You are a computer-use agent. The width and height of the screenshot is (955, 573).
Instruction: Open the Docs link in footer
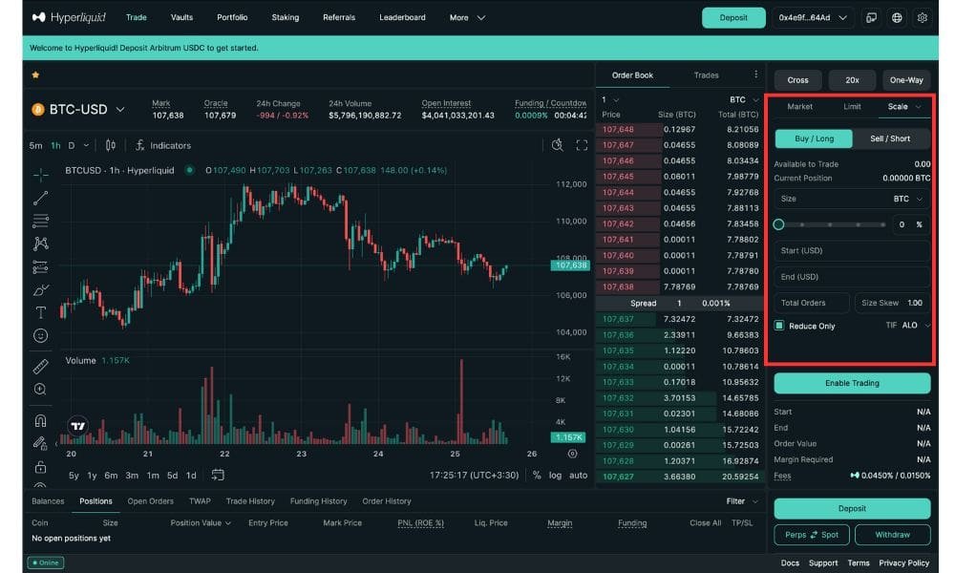tap(790, 562)
